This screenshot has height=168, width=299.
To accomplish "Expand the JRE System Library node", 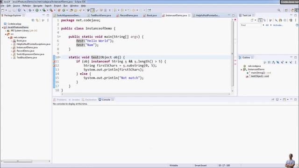I will [6, 31].
